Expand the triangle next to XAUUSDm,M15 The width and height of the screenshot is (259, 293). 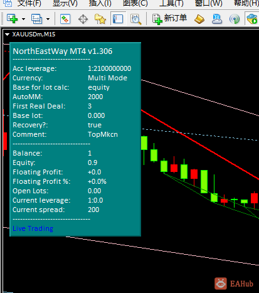click(x=8, y=35)
